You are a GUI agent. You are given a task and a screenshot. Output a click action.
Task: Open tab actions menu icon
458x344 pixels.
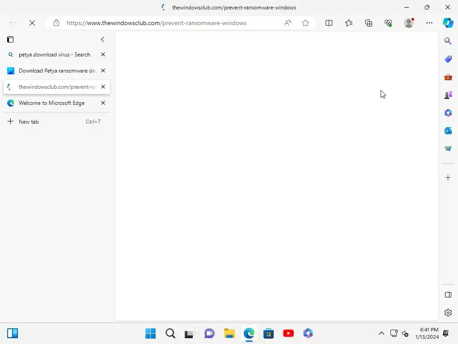click(10, 39)
